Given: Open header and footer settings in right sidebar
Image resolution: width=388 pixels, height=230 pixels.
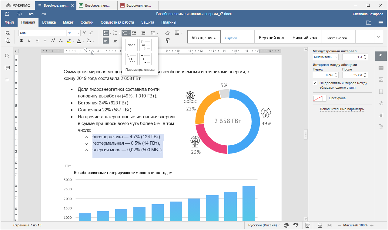Looking at the screenshot, I should coord(381,91).
